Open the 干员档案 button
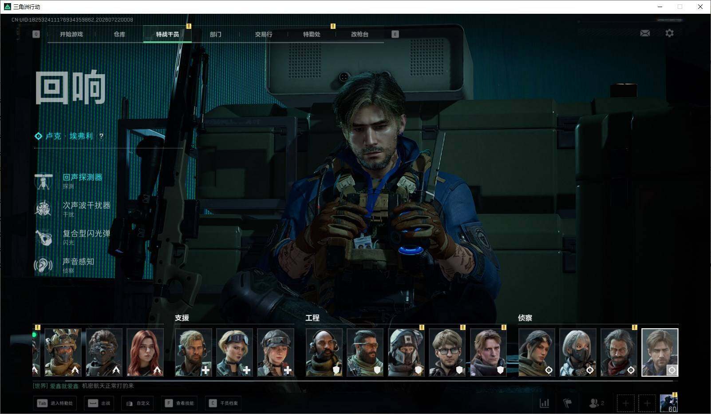The image size is (711, 414). (x=224, y=403)
